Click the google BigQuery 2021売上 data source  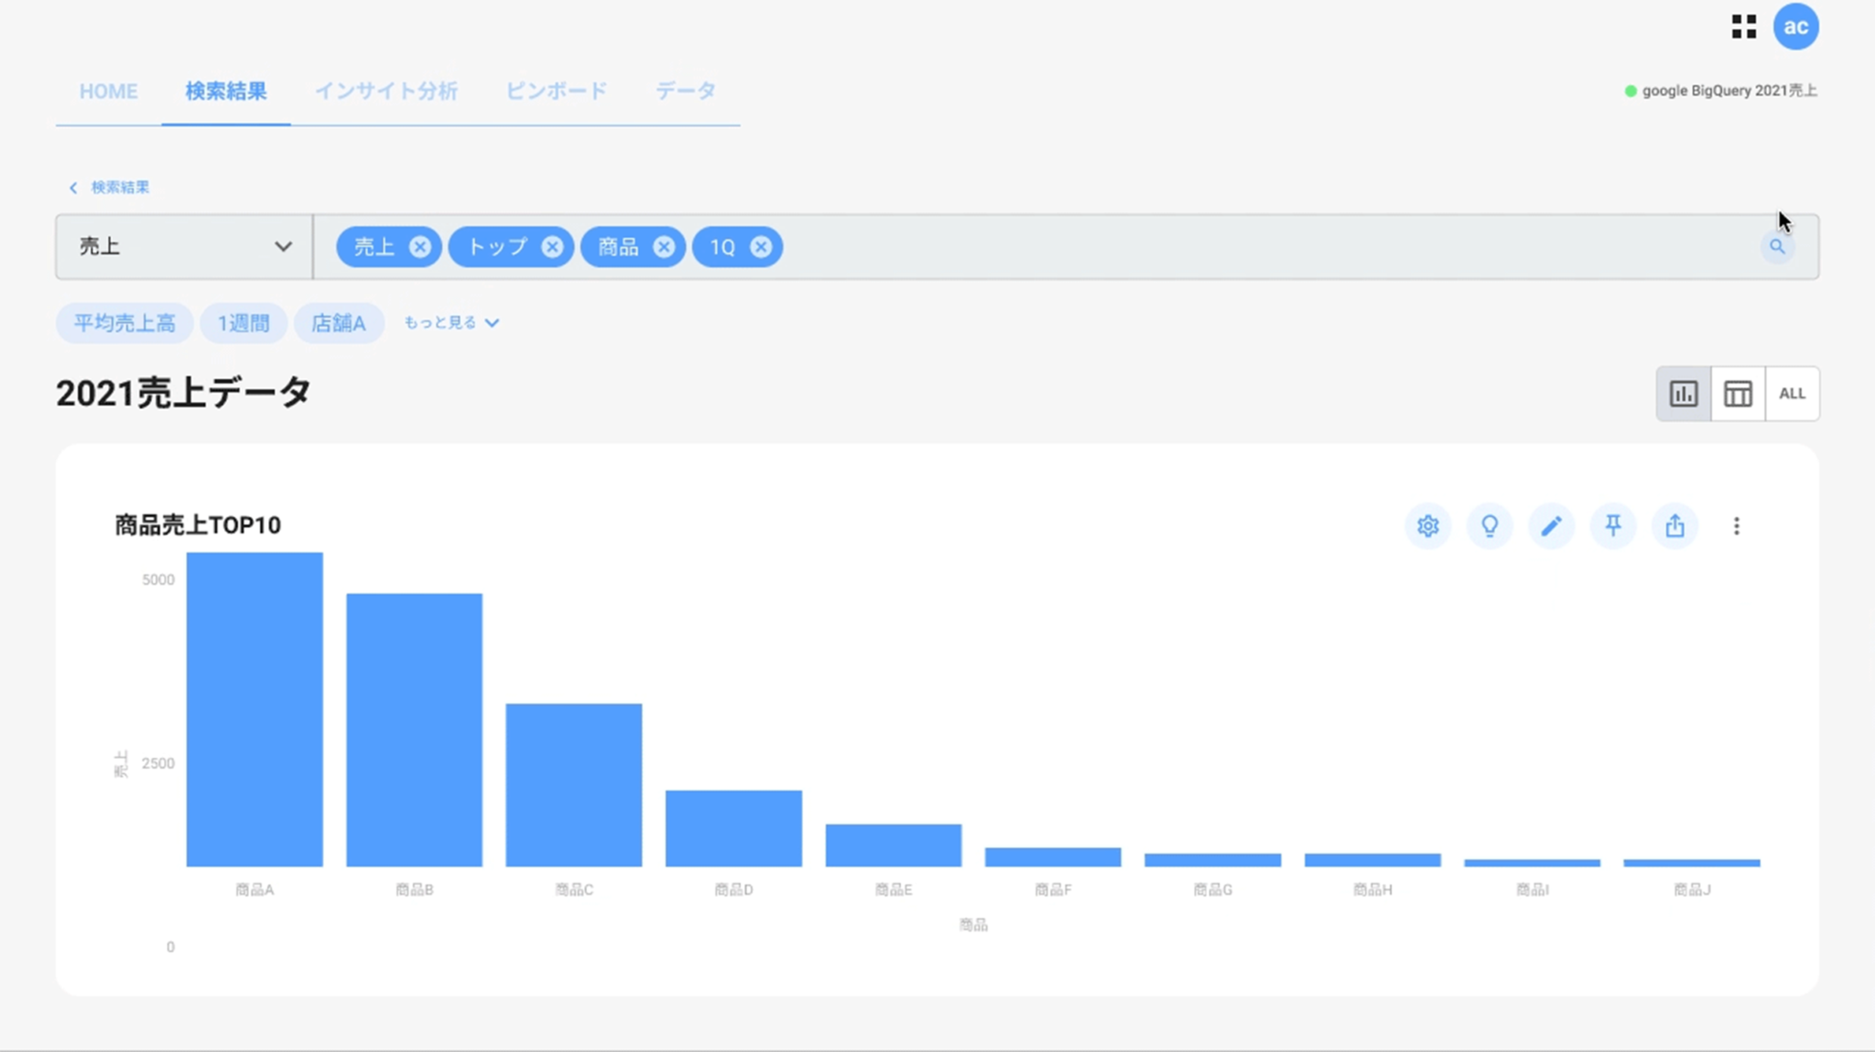(1720, 91)
